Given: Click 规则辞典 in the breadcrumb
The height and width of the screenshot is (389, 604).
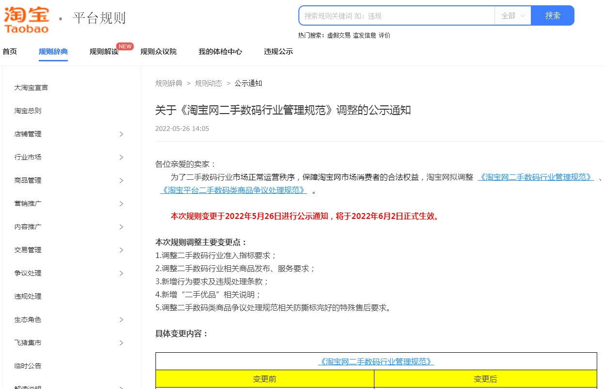Looking at the screenshot, I should (169, 83).
